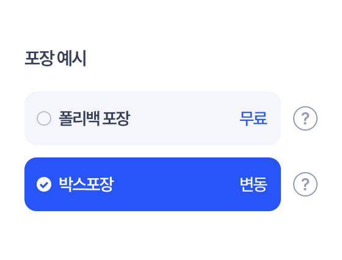This screenshot has height=260, width=342.
Task: Pick free polybag packaging via 무료 text
Action: [253, 118]
